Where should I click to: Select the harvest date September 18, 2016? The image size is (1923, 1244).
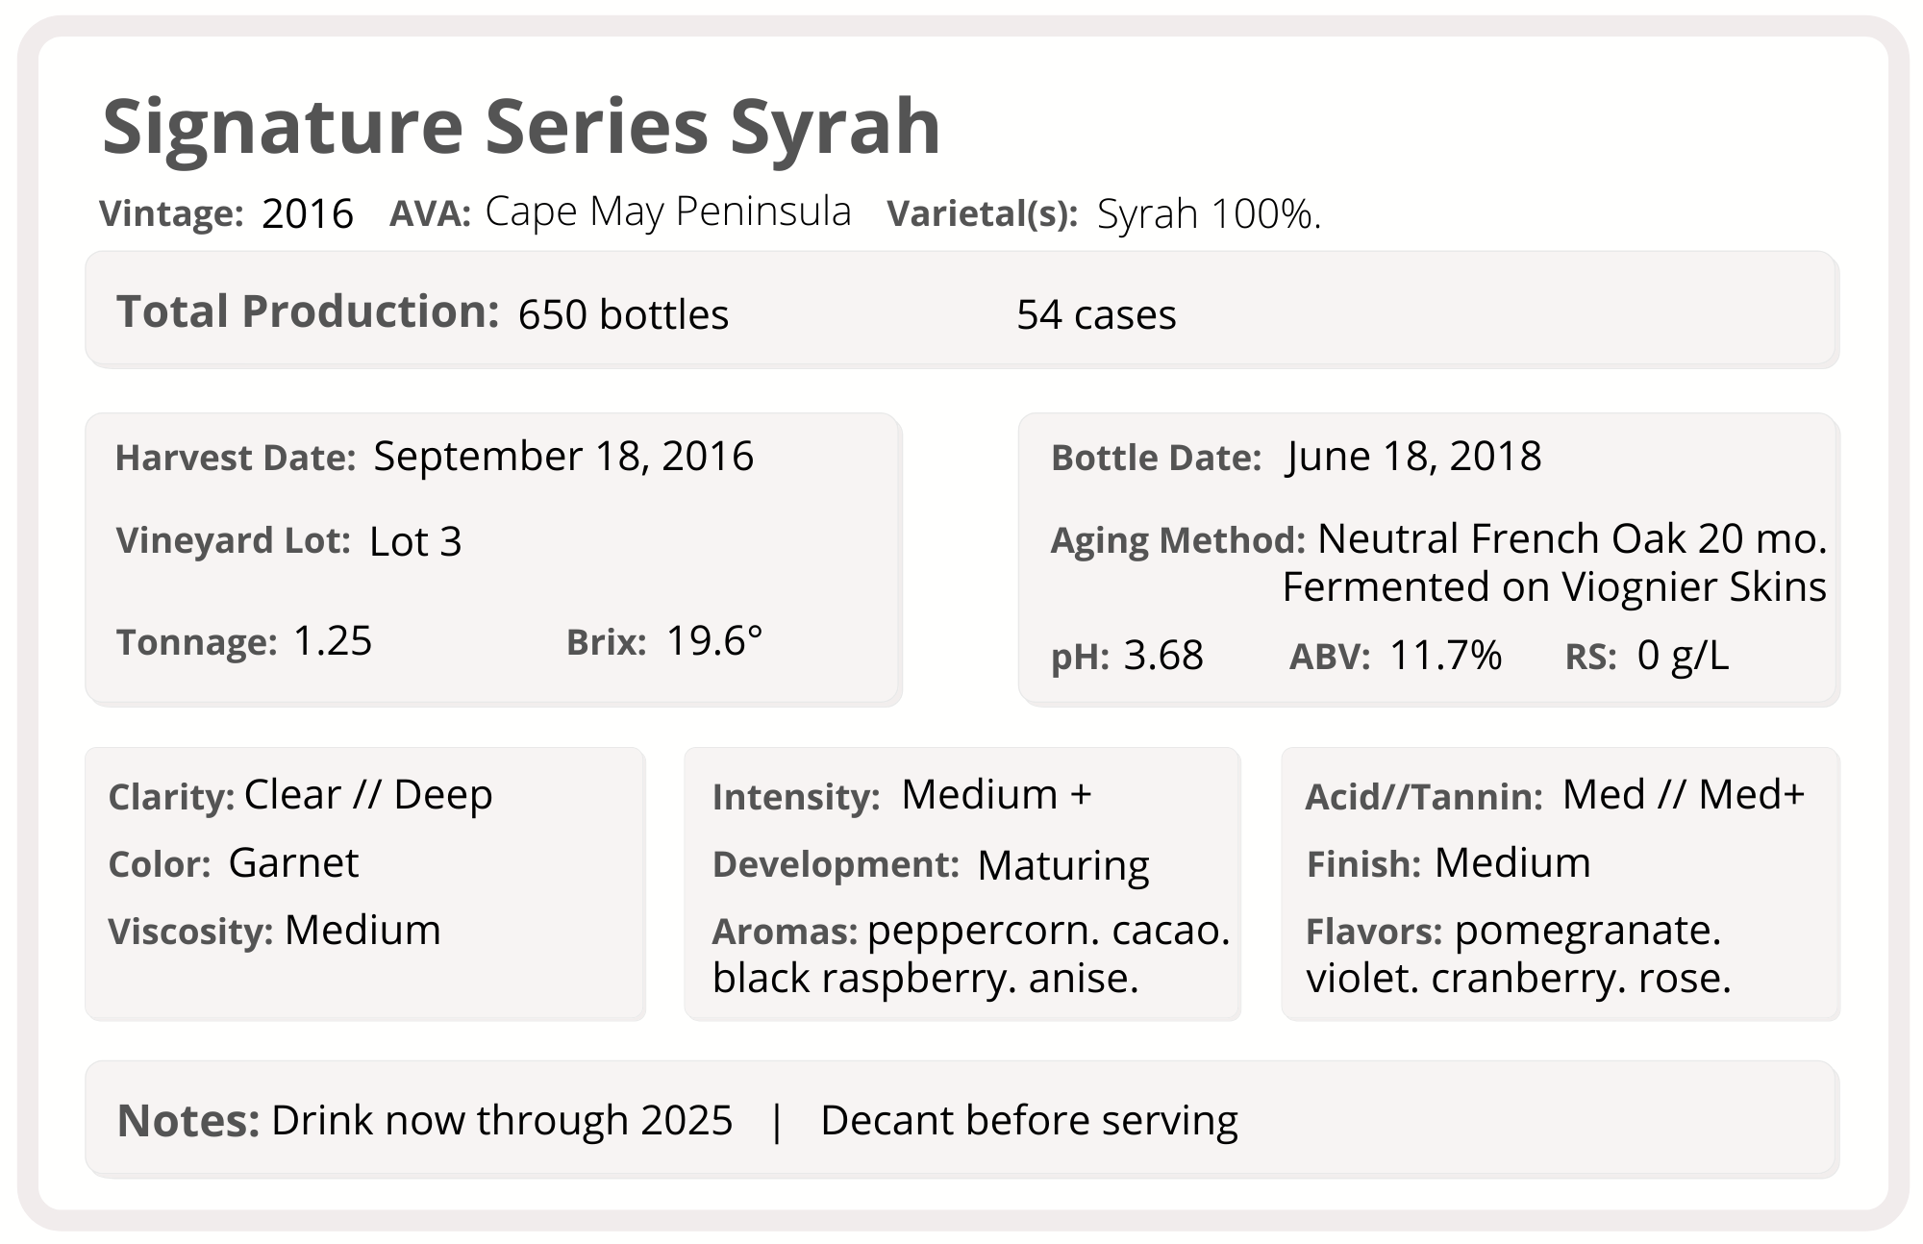[563, 457]
